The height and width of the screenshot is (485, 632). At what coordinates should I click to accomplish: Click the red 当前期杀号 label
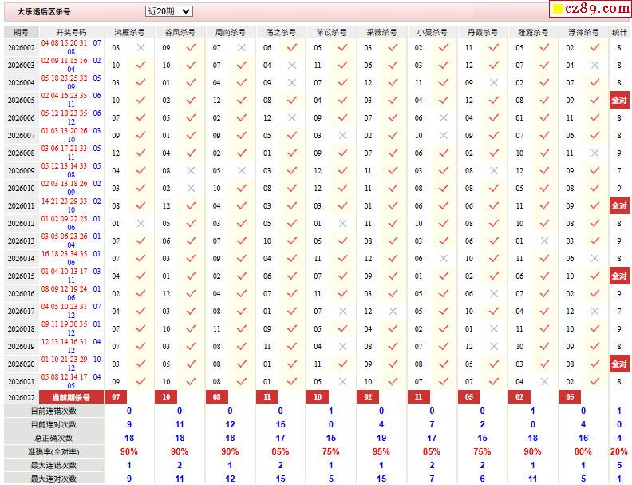(x=71, y=397)
